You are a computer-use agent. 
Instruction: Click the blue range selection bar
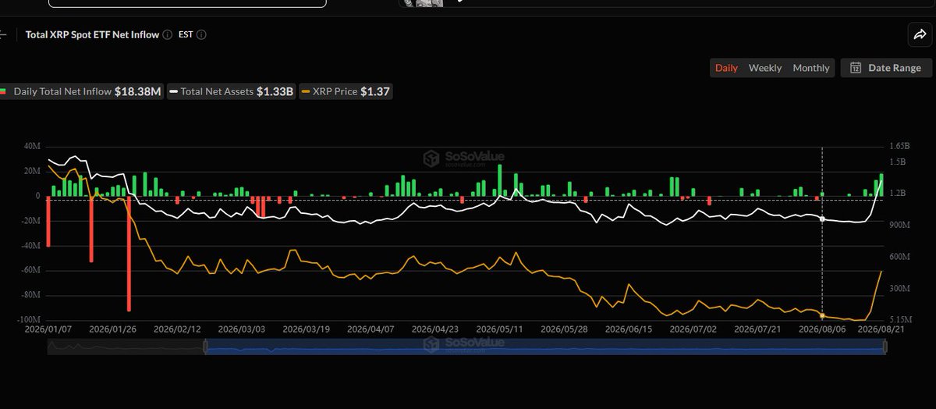coord(545,347)
